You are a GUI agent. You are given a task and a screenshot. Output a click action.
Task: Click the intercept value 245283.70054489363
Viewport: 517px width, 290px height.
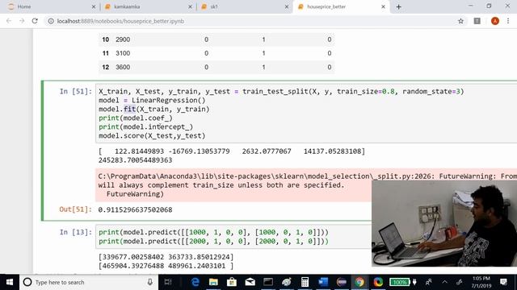click(135, 160)
